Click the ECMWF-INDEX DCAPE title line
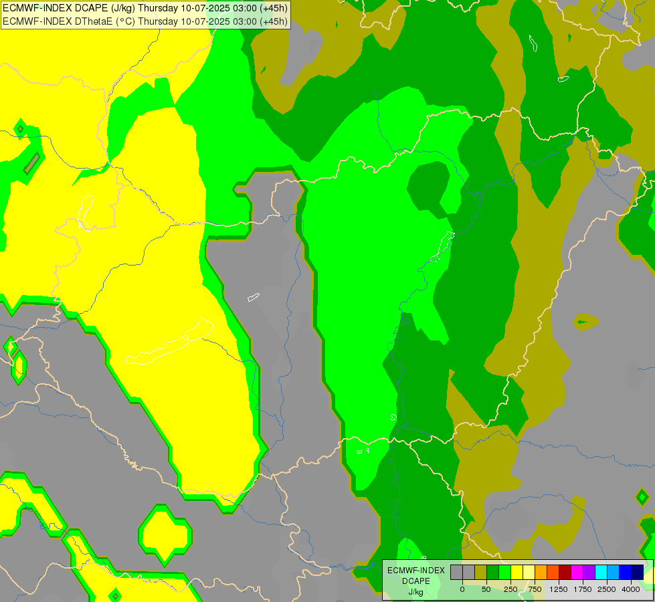 [145, 8]
